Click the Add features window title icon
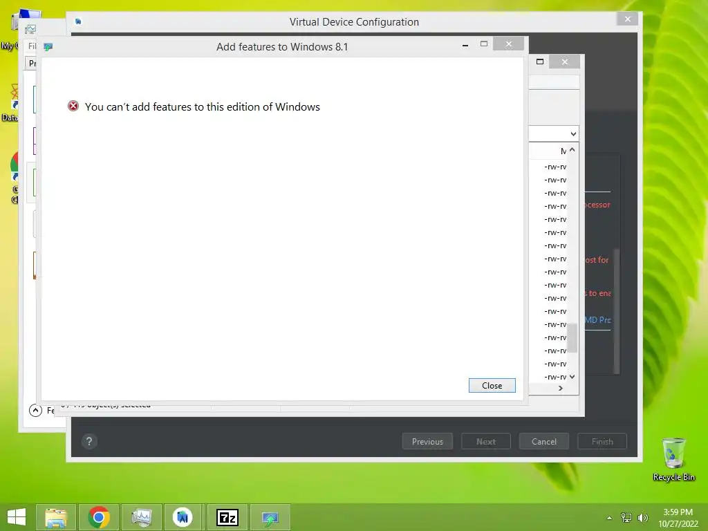This screenshot has height=531, width=708. click(x=48, y=46)
